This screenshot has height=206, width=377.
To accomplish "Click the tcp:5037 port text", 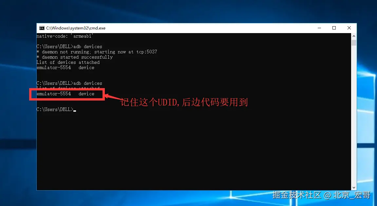I will (x=147, y=52).
